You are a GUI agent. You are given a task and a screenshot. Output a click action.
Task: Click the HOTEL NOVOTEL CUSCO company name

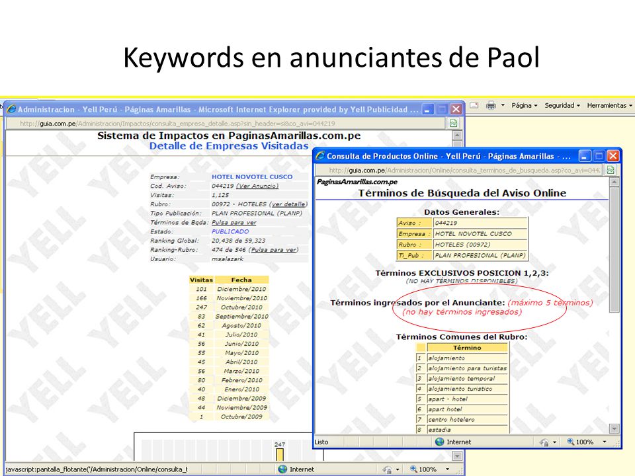click(252, 177)
